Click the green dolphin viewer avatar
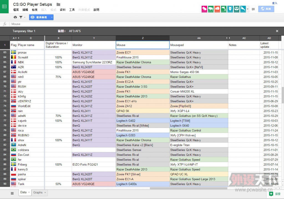 (x=224, y=9)
